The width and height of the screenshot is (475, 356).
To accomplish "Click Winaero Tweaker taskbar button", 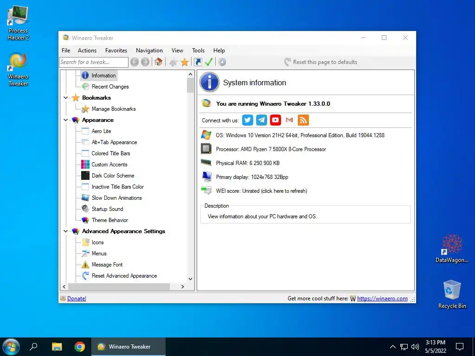I will pyautogui.click(x=128, y=347).
